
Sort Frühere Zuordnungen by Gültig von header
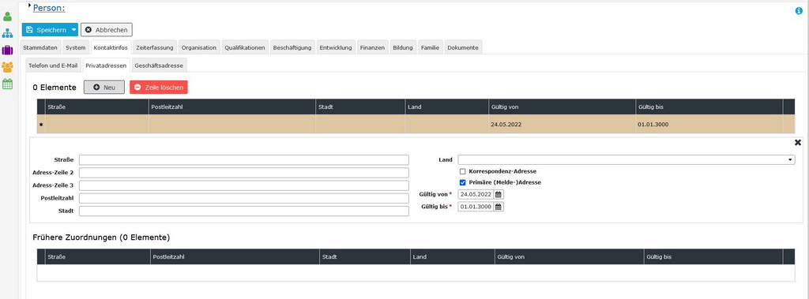(x=569, y=256)
